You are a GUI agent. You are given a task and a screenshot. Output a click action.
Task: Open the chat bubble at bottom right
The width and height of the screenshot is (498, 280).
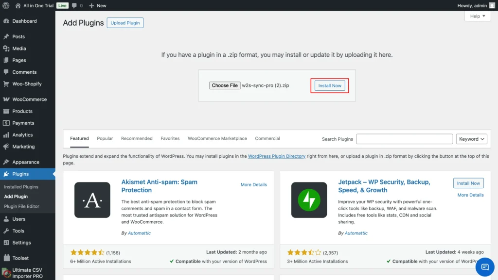click(x=485, y=267)
